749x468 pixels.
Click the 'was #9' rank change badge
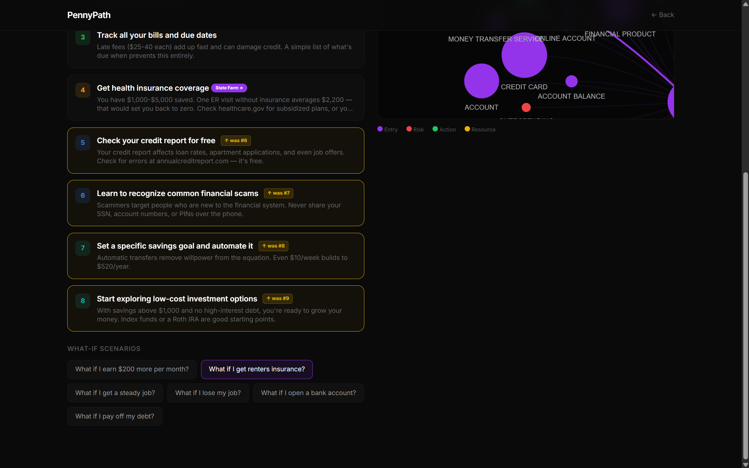(x=277, y=298)
